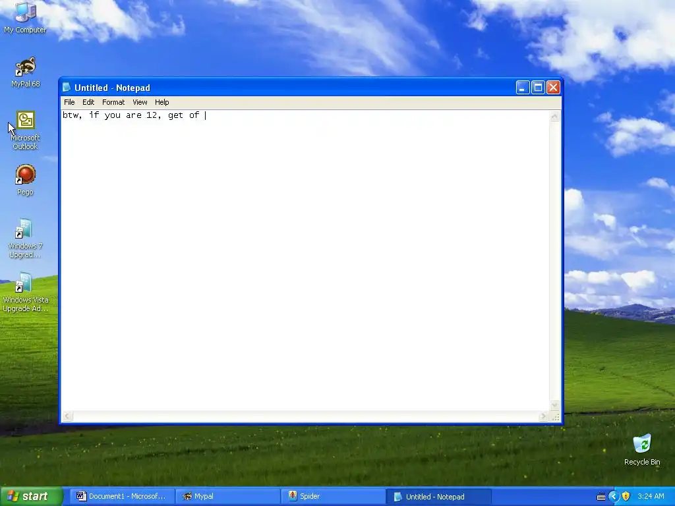Select the Recycle Bin icon
The width and height of the screenshot is (675, 506).
[642, 449]
